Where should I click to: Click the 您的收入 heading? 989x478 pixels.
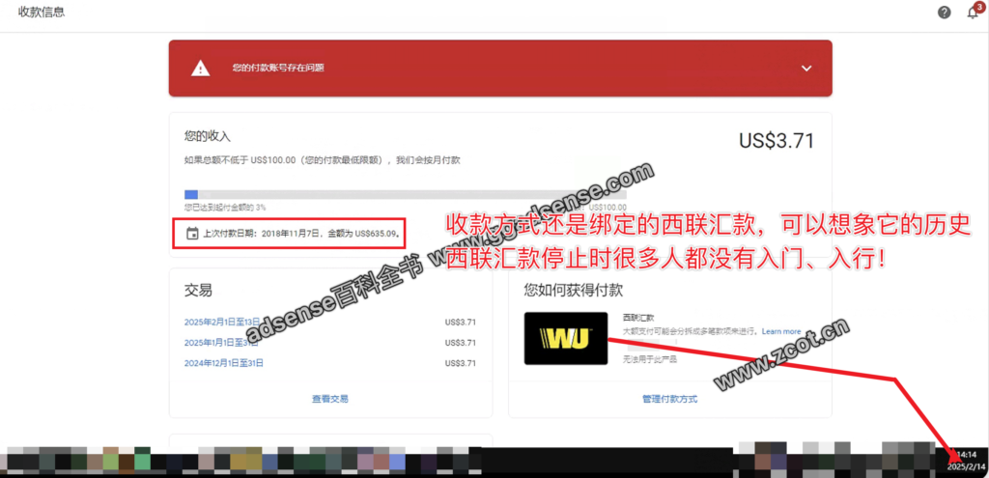click(x=208, y=135)
